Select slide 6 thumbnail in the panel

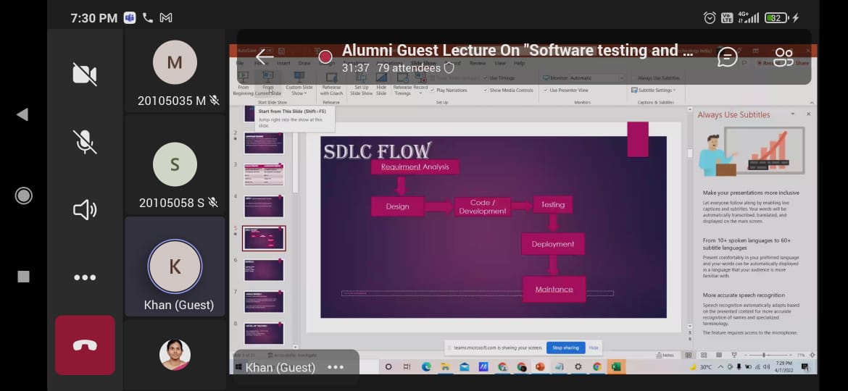pos(264,270)
